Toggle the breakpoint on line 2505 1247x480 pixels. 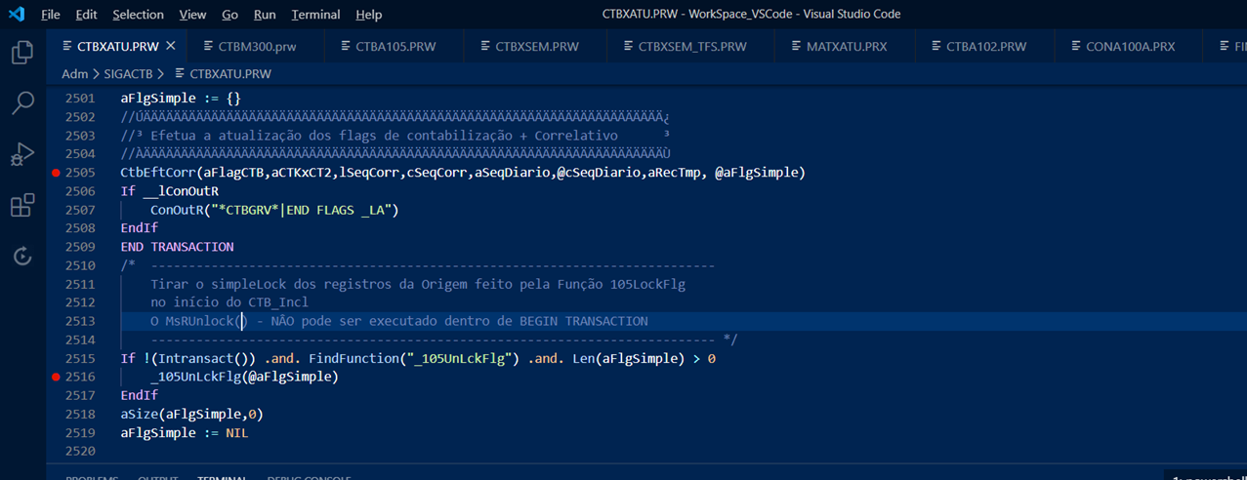pyautogui.click(x=56, y=173)
